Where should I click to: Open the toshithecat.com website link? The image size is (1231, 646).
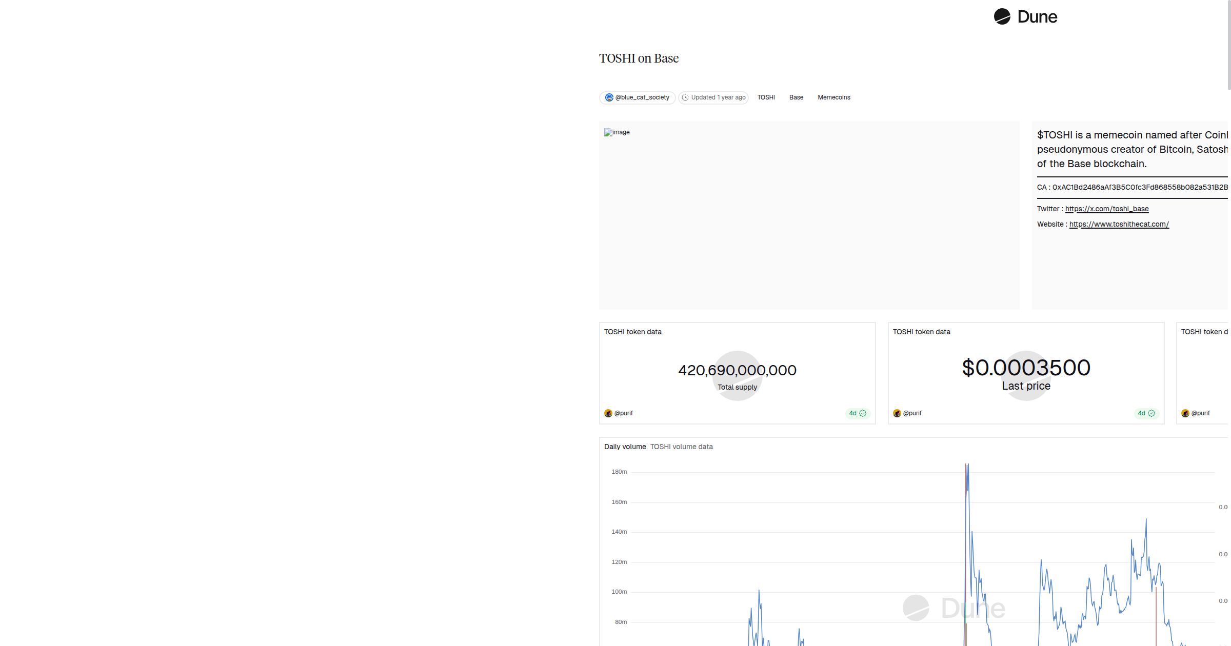click(1119, 224)
